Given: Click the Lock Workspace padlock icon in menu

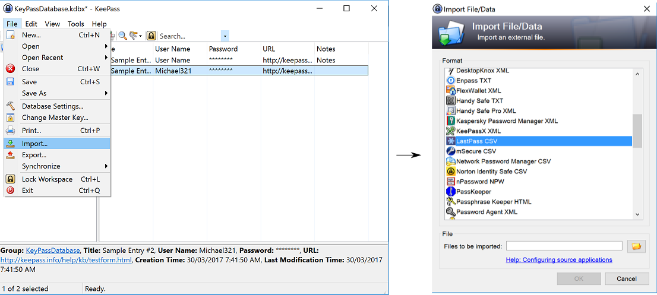Looking at the screenshot, I should (x=11, y=179).
